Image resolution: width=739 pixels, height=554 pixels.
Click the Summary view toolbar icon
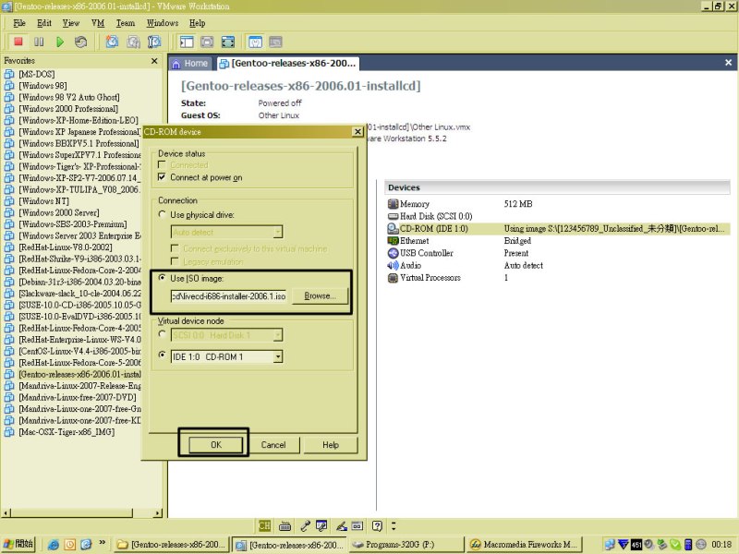pyautogui.click(x=255, y=42)
